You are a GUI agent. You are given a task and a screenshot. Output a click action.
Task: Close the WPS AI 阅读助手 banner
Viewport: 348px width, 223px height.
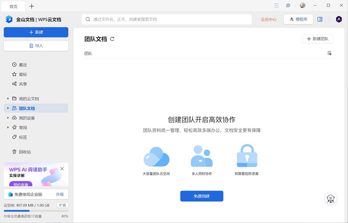pos(62,169)
